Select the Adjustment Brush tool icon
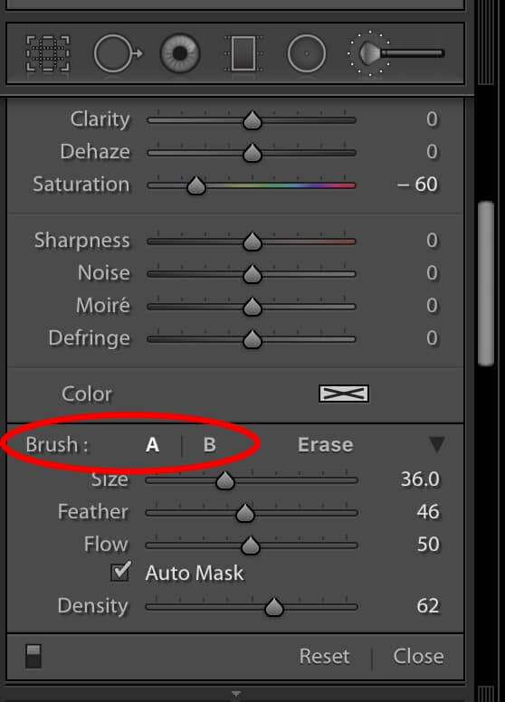The image size is (505, 702). (x=395, y=53)
